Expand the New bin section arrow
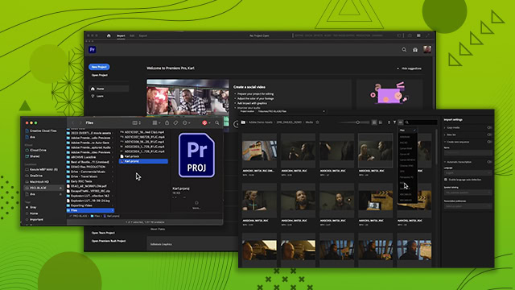Screen dimensions: 515x290 click(x=445, y=135)
